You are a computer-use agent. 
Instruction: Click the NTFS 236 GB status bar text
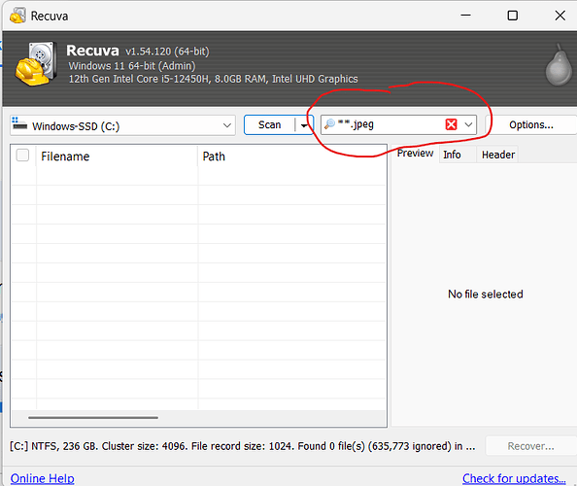pos(242,446)
